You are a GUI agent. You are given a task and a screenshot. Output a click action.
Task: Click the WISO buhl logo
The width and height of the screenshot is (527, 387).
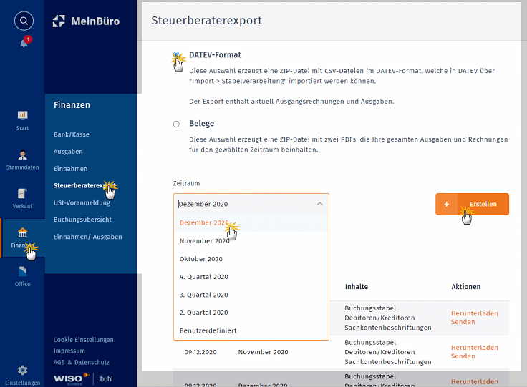[x=83, y=378]
